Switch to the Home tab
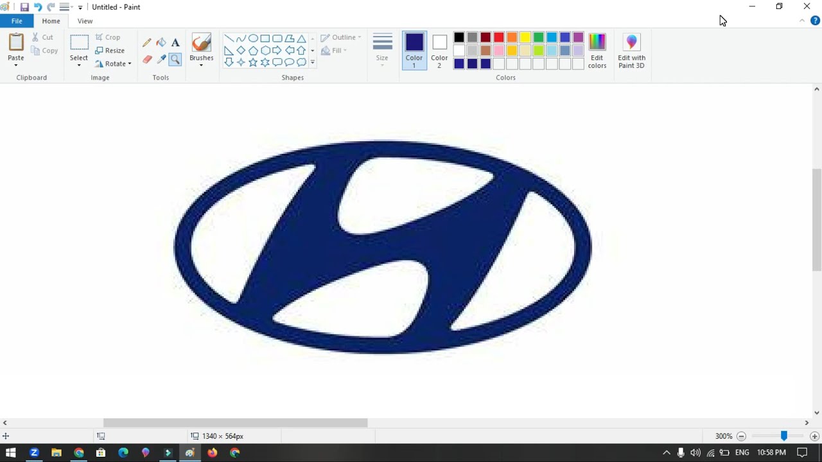The image size is (822, 462). click(51, 21)
